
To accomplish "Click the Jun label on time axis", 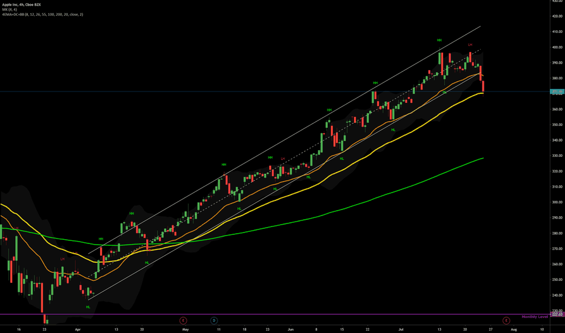I will pyautogui.click(x=291, y=329).
